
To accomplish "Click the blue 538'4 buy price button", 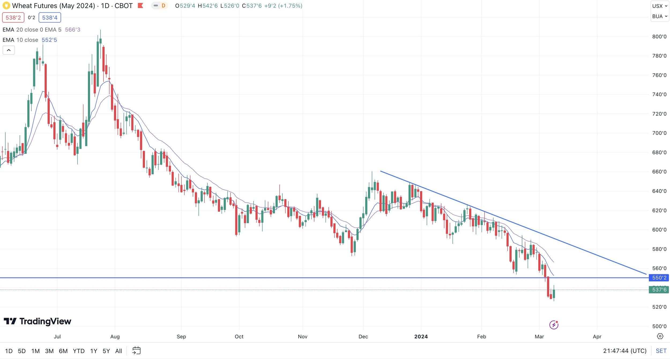I will (50, 18).
